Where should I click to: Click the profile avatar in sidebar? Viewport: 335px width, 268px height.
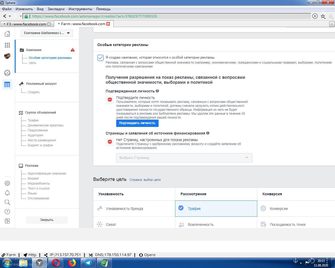(7, 56)
